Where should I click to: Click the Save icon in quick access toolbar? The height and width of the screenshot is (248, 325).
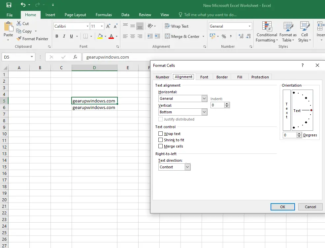pyautogui.click(x=9, y=5)
